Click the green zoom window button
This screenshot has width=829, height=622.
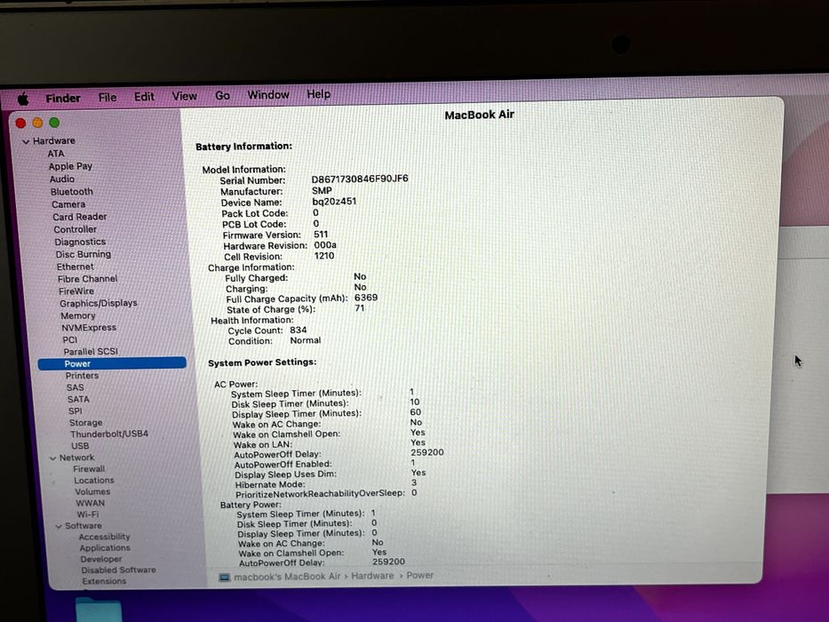point(54,123)
